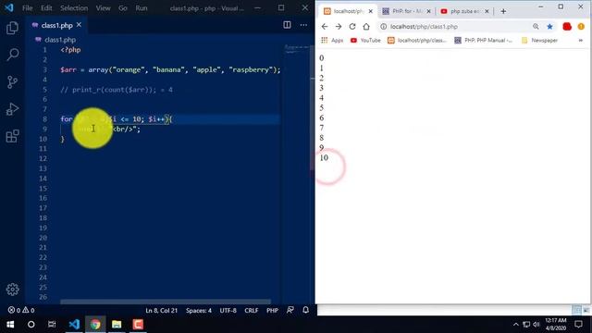Change encoding via UTF-8 status entry
The width and height of the screenshot is (592, 333).
228,311
